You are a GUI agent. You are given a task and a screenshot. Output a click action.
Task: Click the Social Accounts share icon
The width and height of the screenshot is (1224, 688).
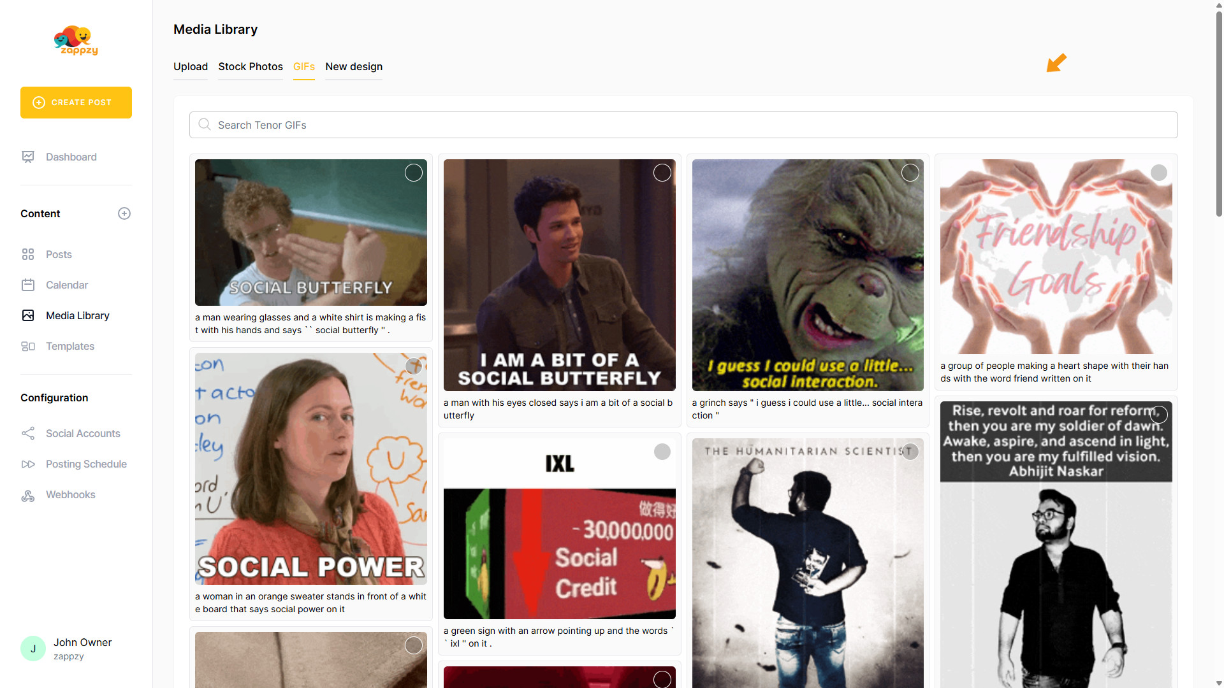[28, 433]
